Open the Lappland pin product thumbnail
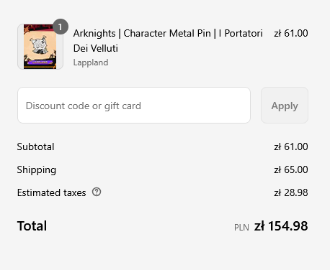 tap(40, 47)
